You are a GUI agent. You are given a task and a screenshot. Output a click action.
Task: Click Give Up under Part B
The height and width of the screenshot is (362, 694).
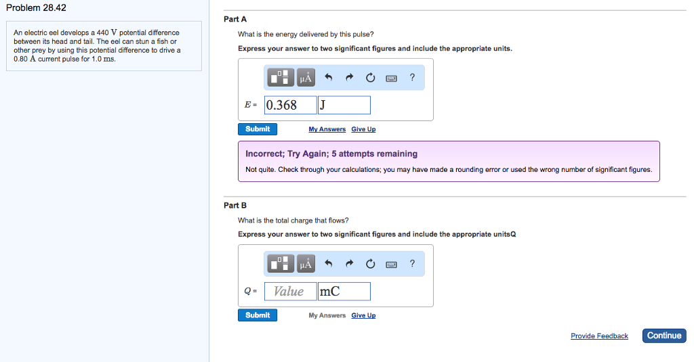[363, 315]
